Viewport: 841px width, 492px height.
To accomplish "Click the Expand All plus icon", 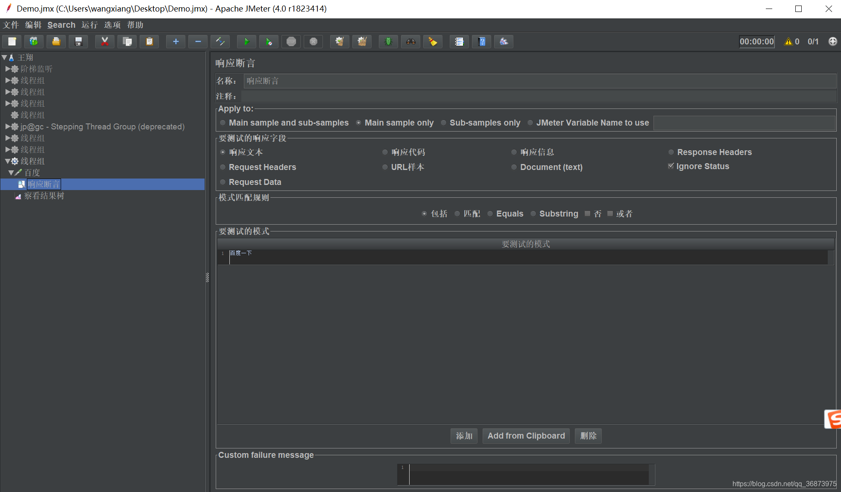I will tap(176, 41).
